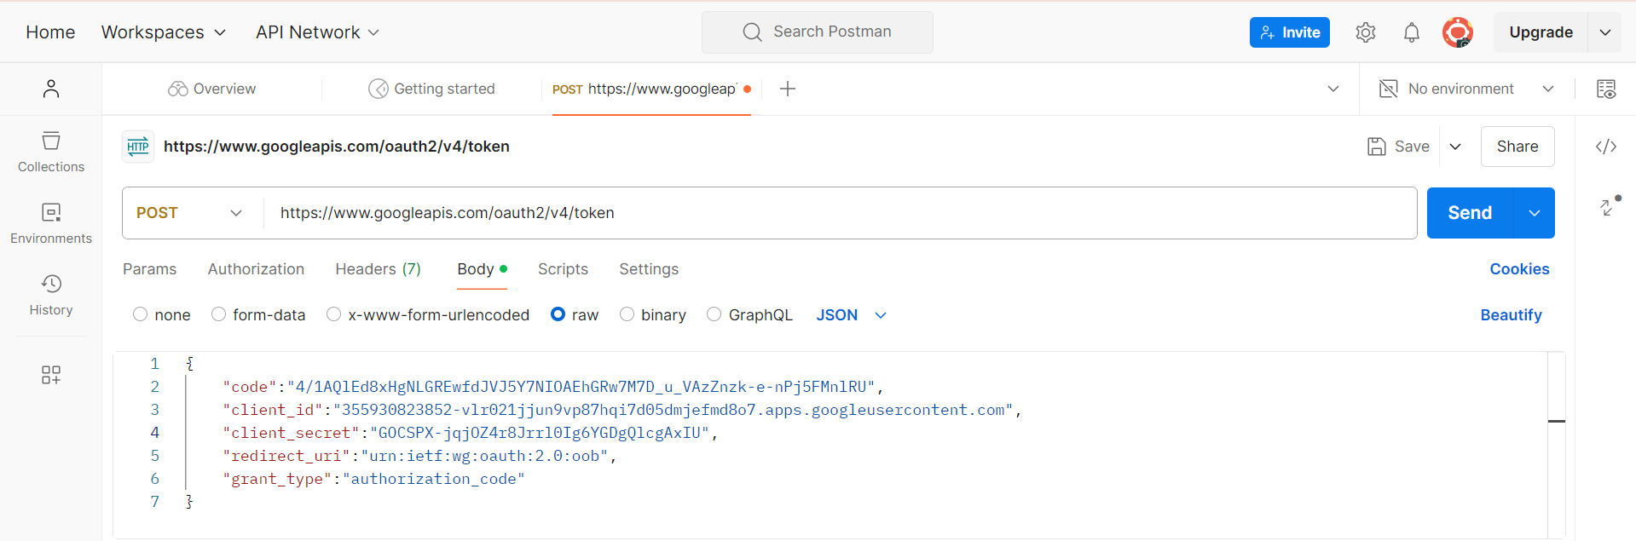The width and height of the screenshot is (1636, 541).
Task: Click the No environment icon
Action: point(1389,89)
